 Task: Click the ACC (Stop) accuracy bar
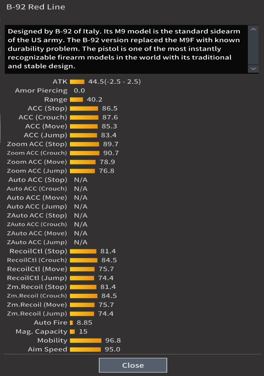[x=84, y=108]
